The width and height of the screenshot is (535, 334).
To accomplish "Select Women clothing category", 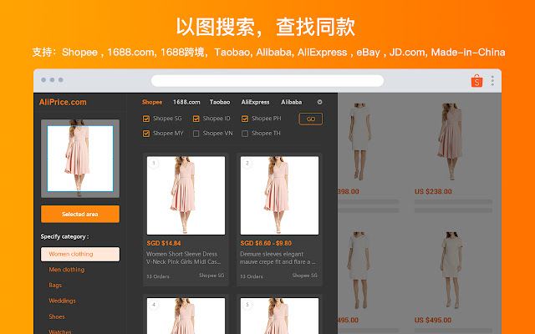I will [80, 254].
